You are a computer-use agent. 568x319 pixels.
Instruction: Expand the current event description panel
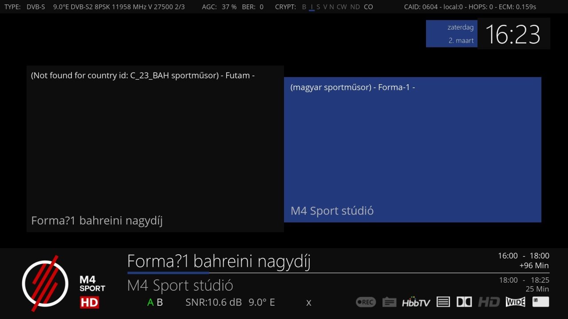click(x=155, y=148)
